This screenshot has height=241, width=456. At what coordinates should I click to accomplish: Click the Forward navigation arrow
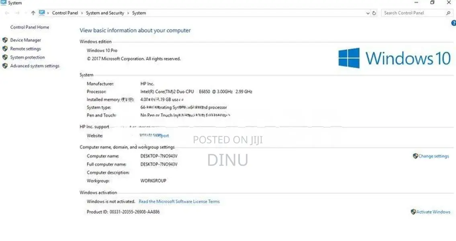[x=17, y=13]
